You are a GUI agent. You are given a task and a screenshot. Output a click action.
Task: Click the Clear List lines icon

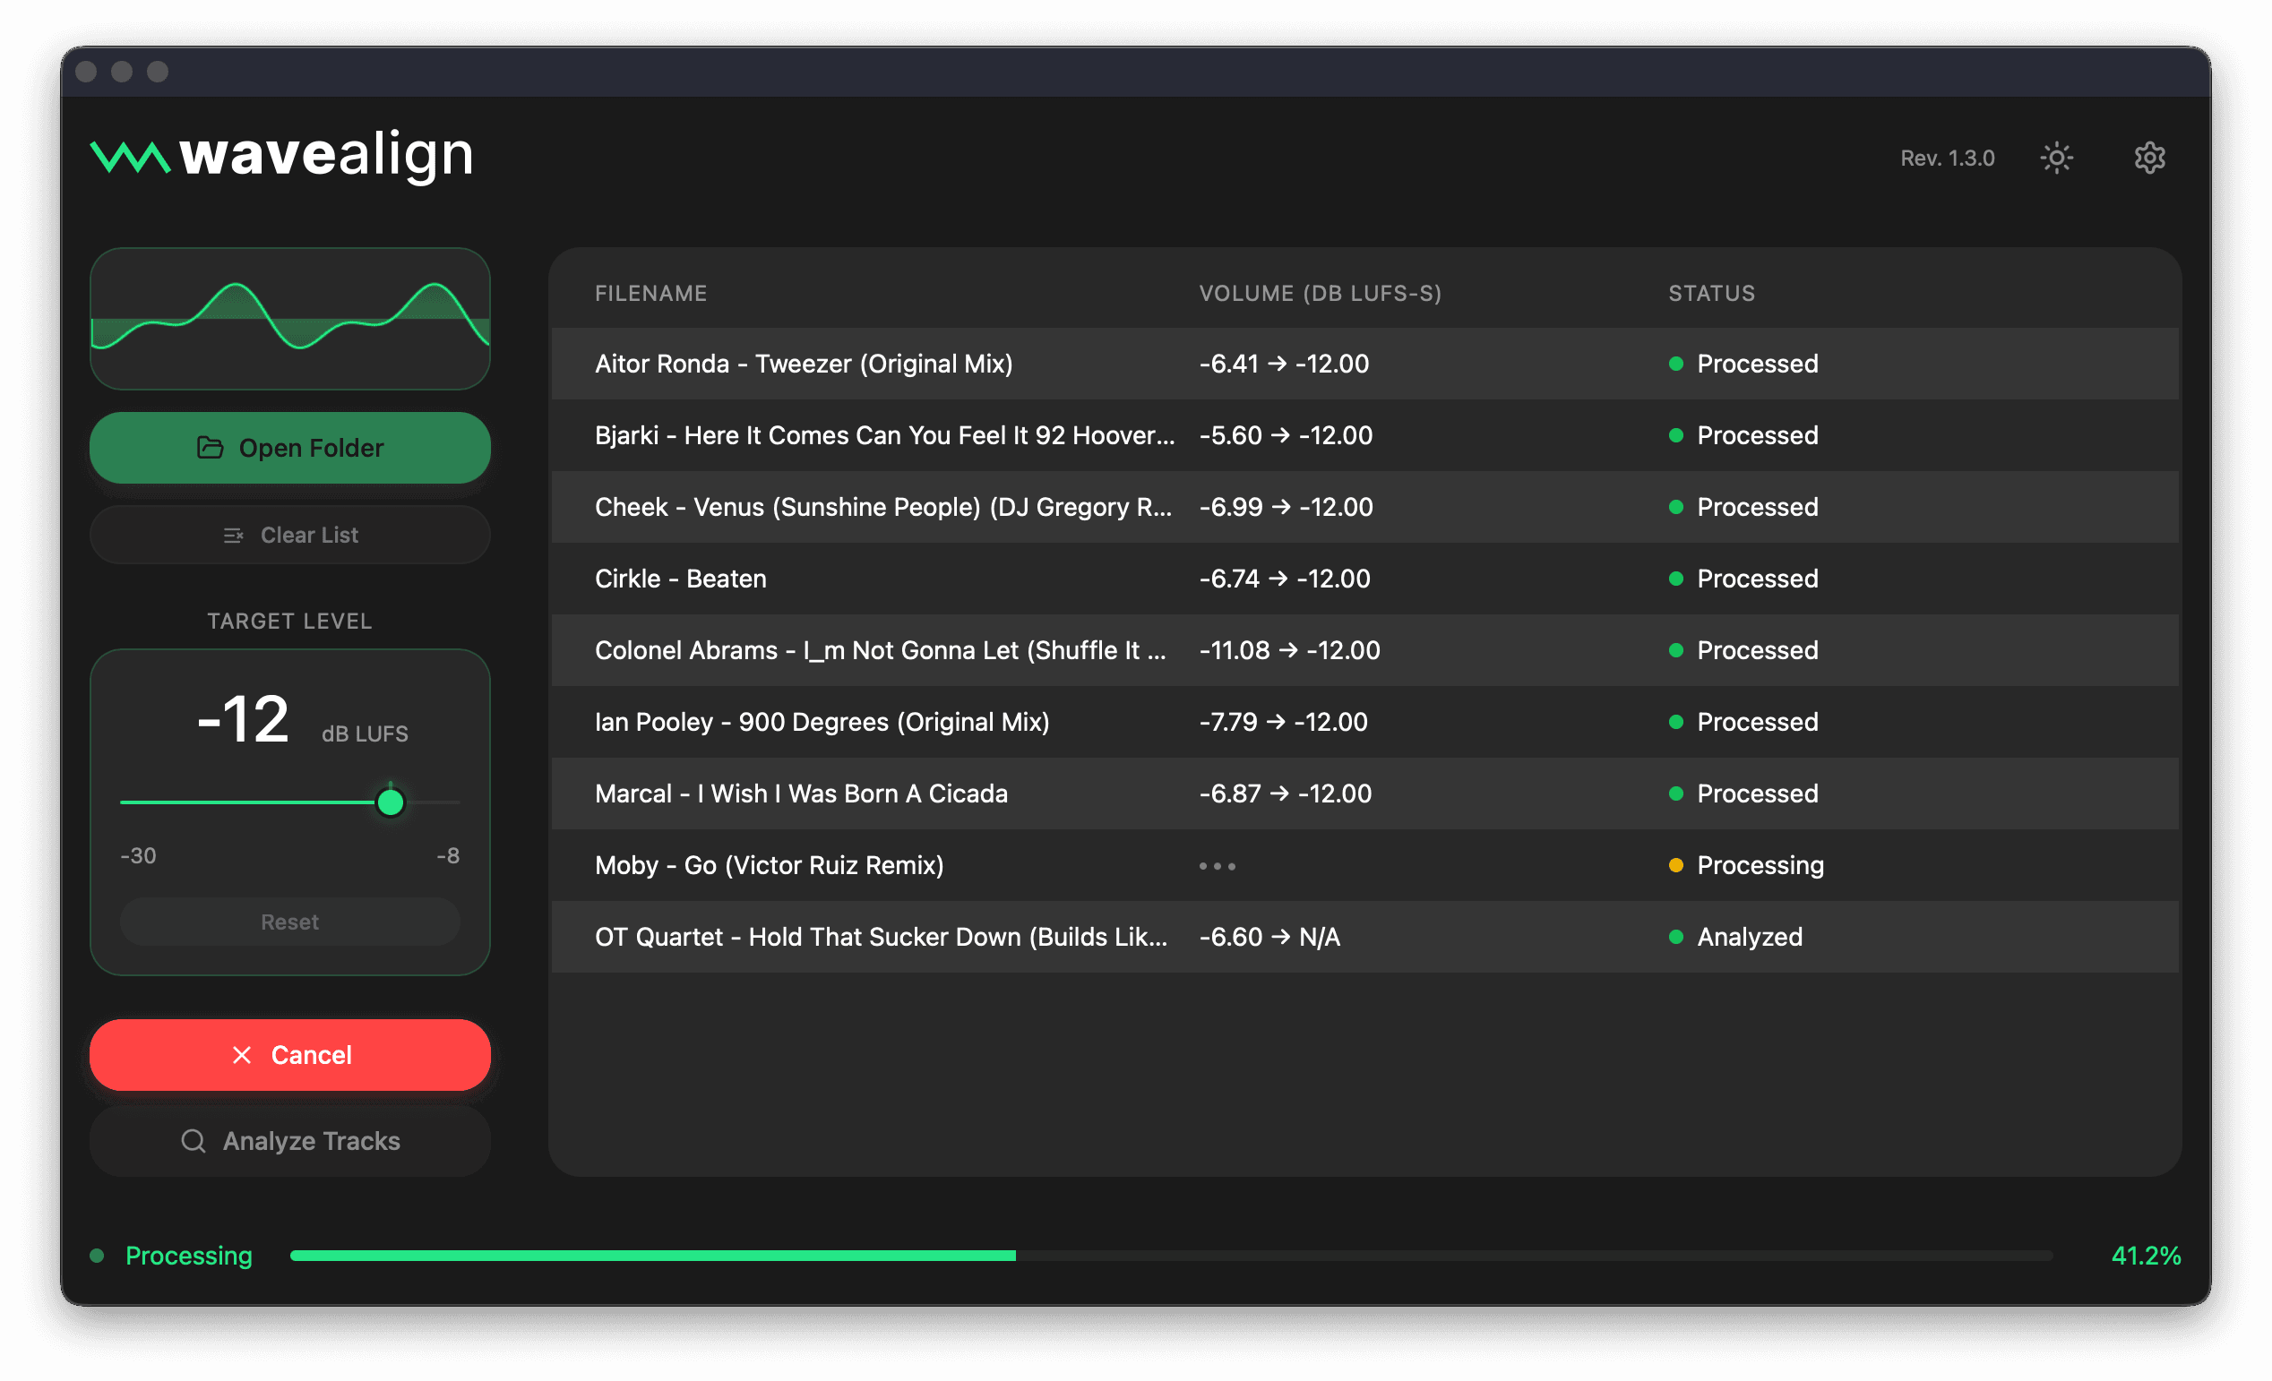coord(233,536)
